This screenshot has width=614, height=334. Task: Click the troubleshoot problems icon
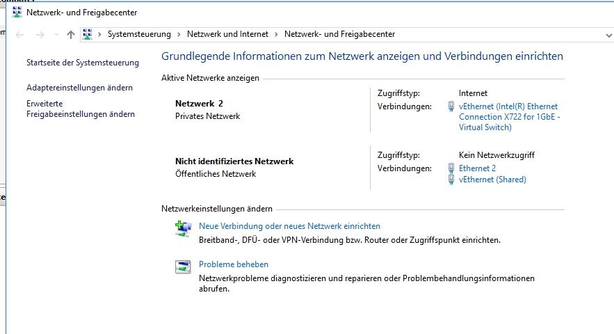[183, 267]
